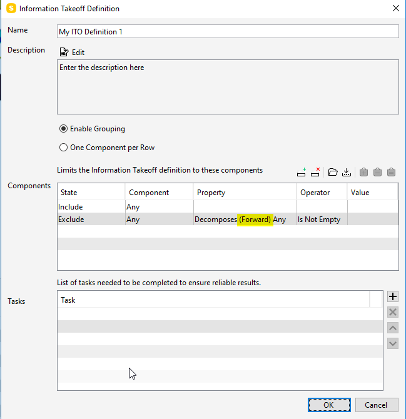Close the Information Takeoff Definition dialog
Screen dimensions: 406x419
[396, 8]
